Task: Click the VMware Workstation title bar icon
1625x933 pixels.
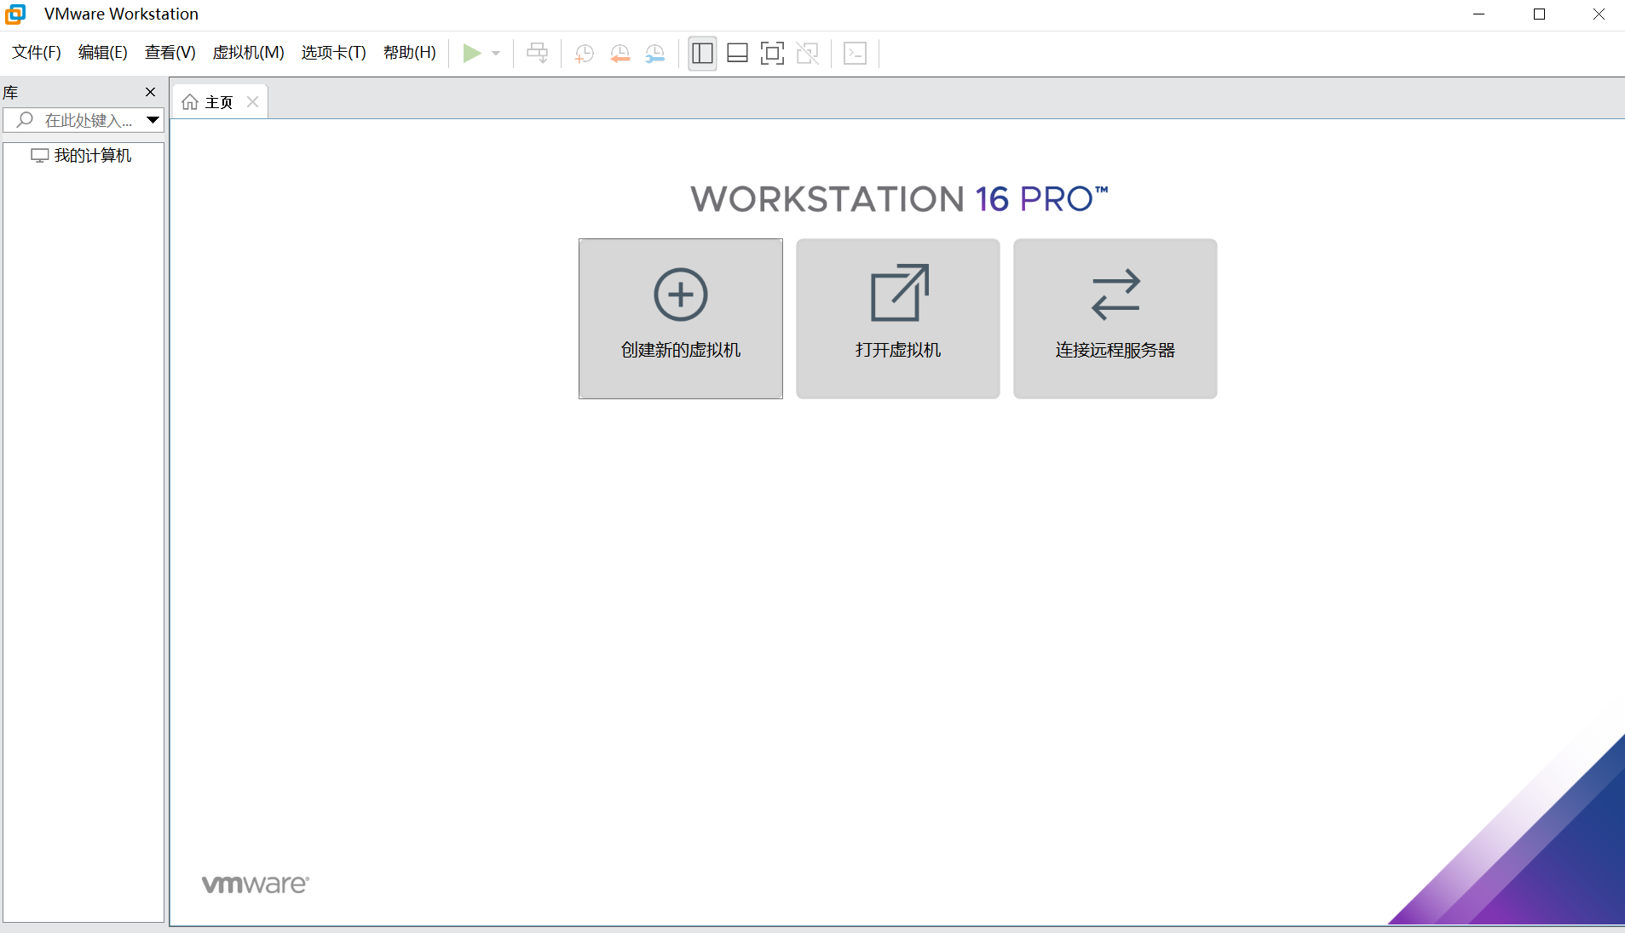Action: [x=15, y=14]
